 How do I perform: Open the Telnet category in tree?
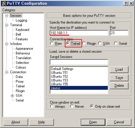pos(20,86)
